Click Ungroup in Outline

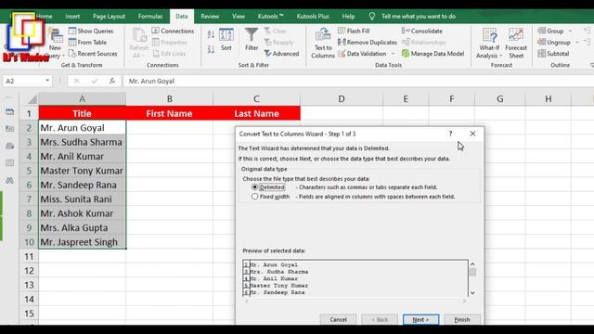554,43
